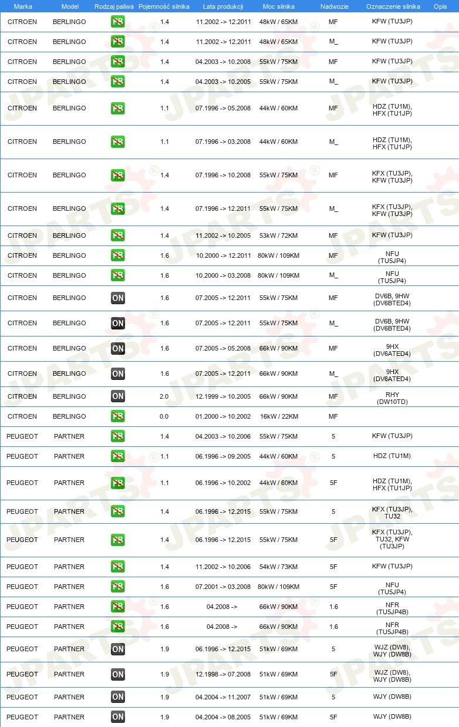Select the '53kW / 72KM' power cell
459x727 pixels.
279,235
